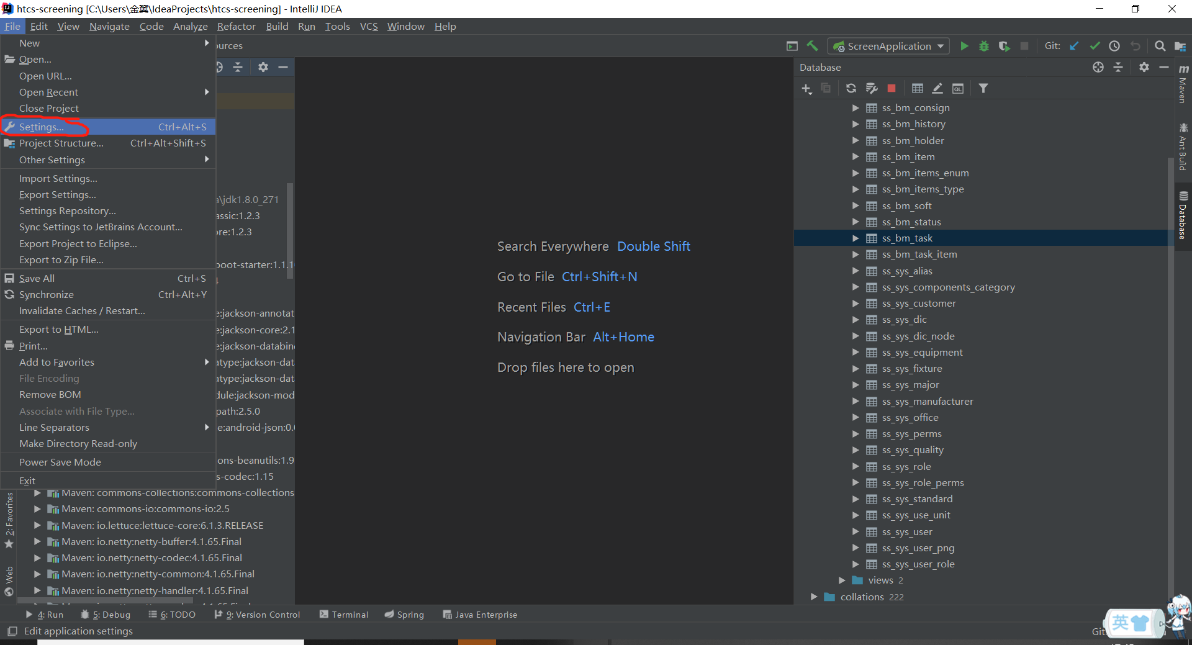Add new data source plus icon

click(806, 89)
